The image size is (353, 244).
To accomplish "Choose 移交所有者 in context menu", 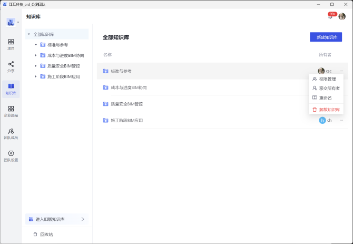I will click(327, 89).
